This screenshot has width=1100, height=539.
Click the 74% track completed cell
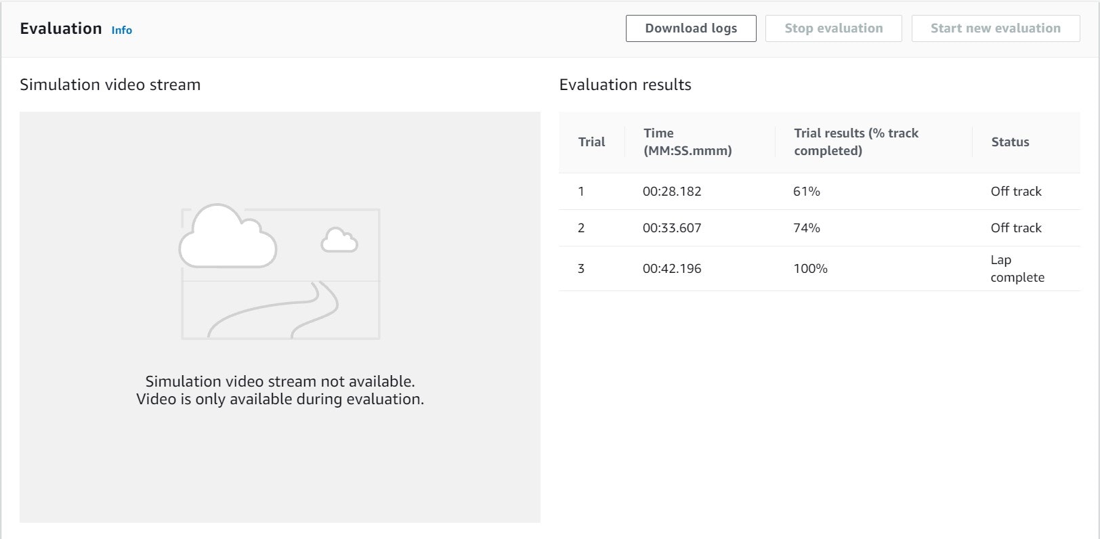pos(807,228)
